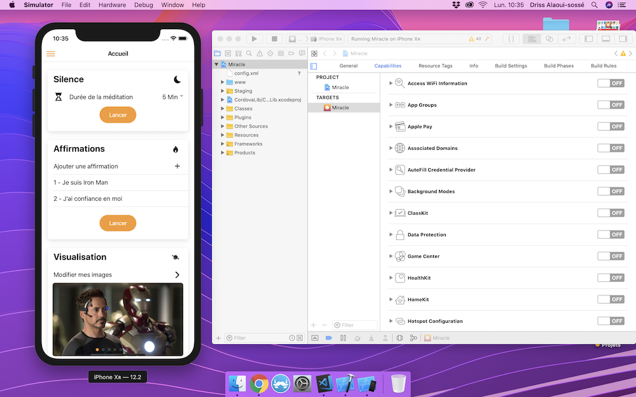Click the related items grid icon in jump bar
This screenshot has height=397, width=636.
pyautogui.click(x=314, y=53)
